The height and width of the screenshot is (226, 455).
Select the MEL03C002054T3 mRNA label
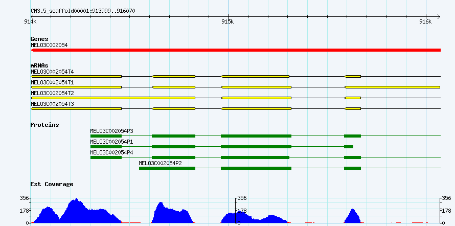[52, 104]
